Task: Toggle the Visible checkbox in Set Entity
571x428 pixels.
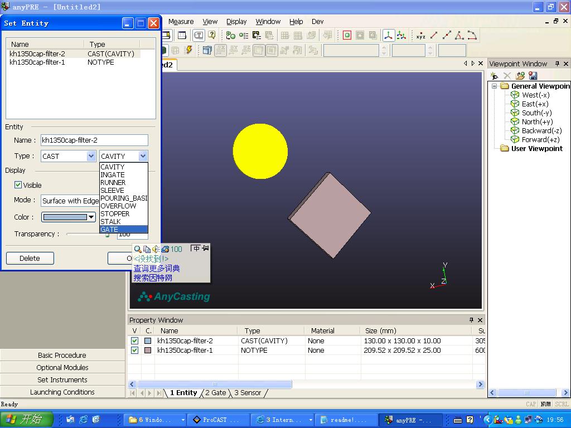Action: click(x=18, y=185)
